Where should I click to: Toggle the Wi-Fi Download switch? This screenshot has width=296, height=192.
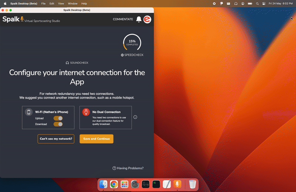click(x=58, y=124)
